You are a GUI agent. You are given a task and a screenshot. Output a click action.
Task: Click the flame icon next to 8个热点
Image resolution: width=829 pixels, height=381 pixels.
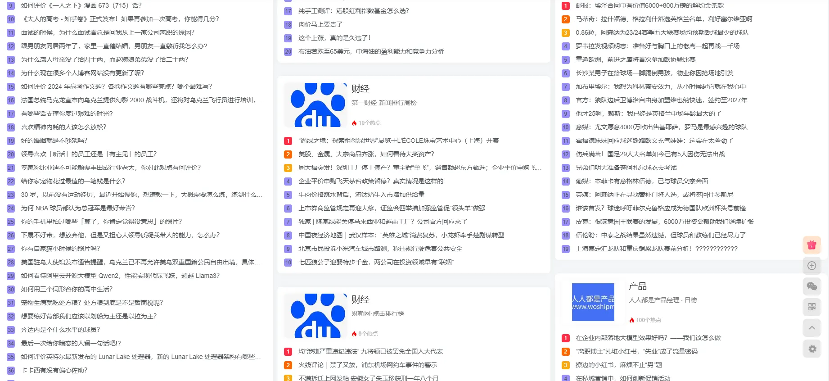coord(354,334)
